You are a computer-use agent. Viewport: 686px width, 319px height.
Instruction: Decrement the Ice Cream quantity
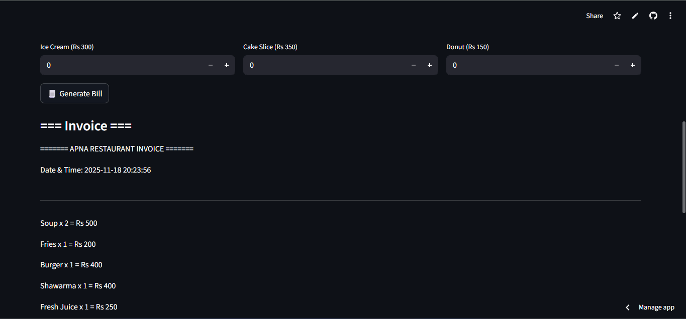tap(210, 65)
